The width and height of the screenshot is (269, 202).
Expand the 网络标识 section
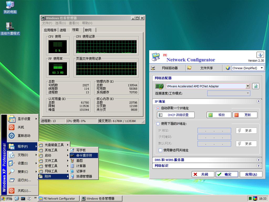pyautogui.click(x=258, y=166)
